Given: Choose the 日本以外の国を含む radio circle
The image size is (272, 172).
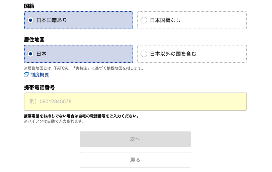Looking at the screenshot, I should coord(144,54).
